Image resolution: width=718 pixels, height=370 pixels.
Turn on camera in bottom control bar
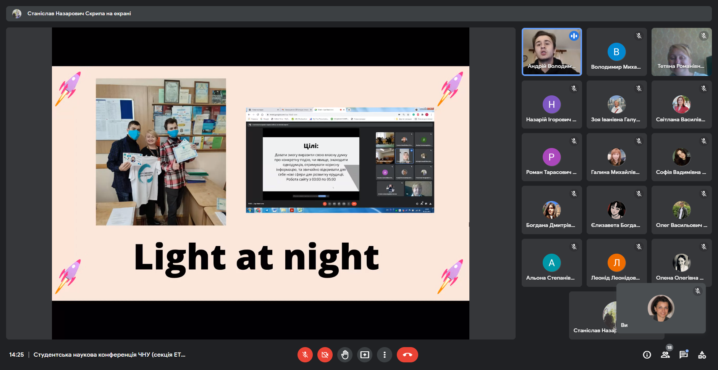click(x=325, y=355)
